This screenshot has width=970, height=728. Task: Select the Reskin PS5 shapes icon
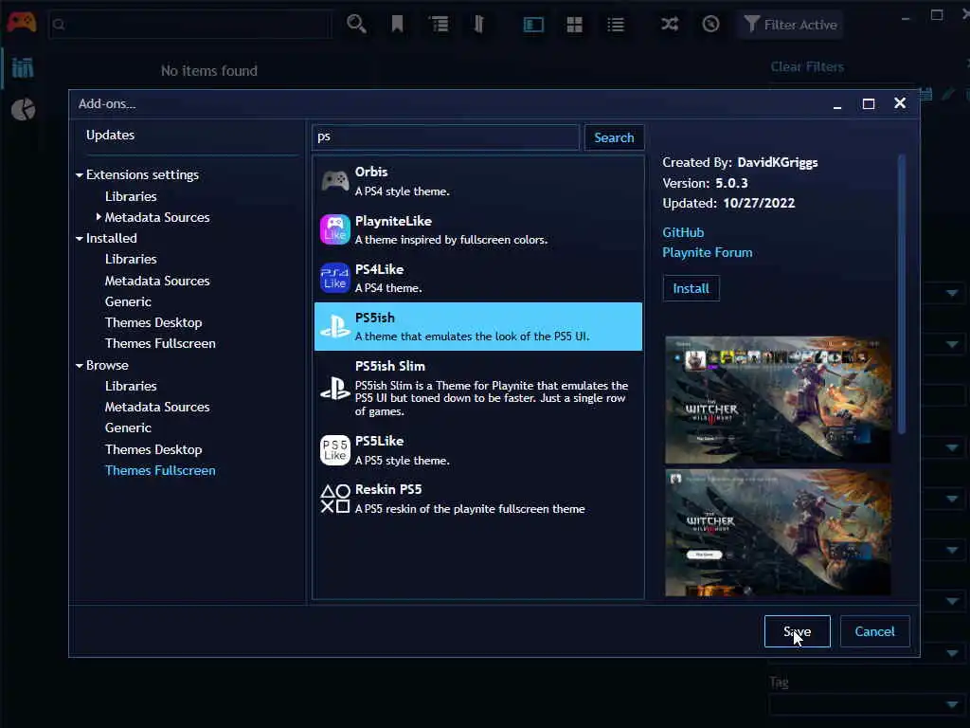click(334, 499)
